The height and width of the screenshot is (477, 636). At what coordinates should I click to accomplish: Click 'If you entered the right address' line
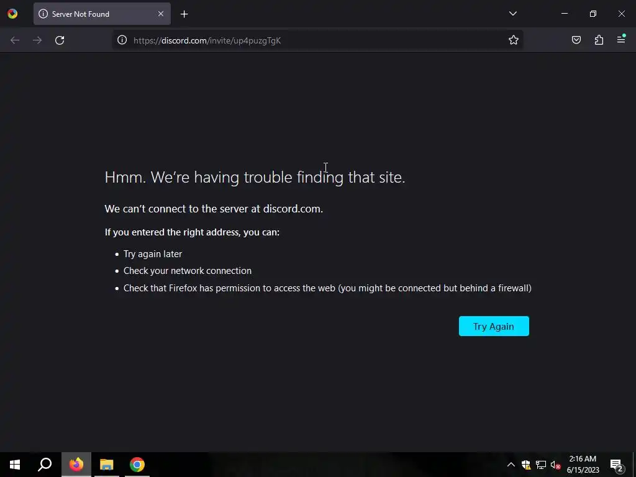192,232
